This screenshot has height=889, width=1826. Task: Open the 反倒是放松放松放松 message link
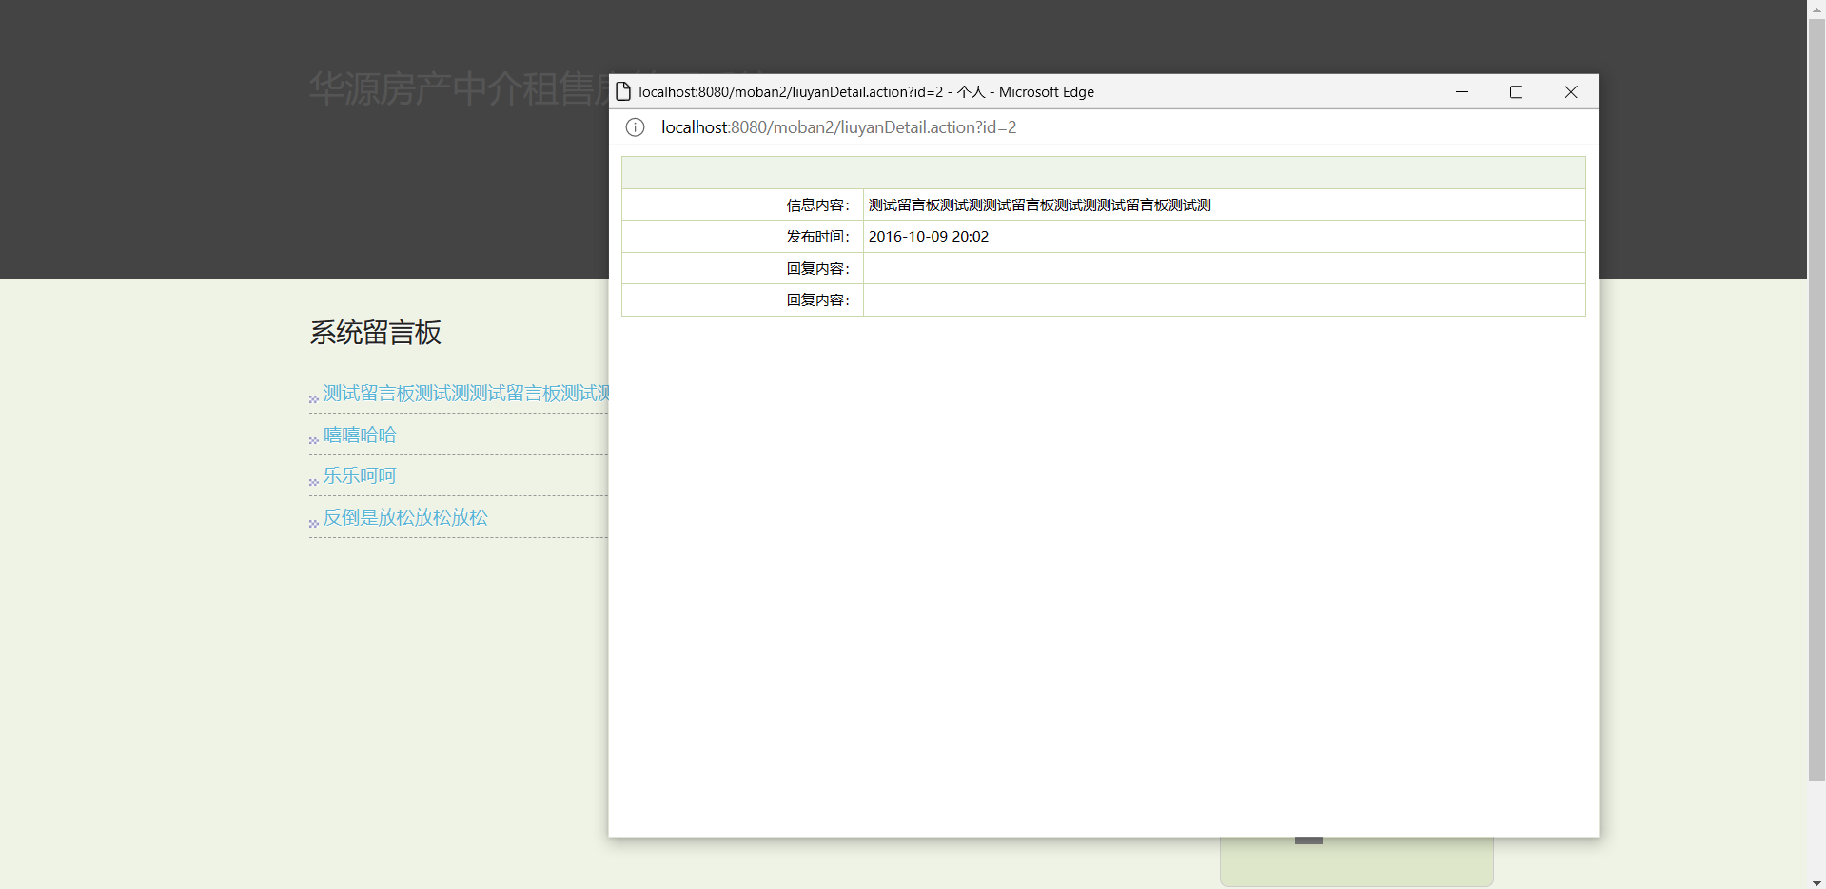405,517
